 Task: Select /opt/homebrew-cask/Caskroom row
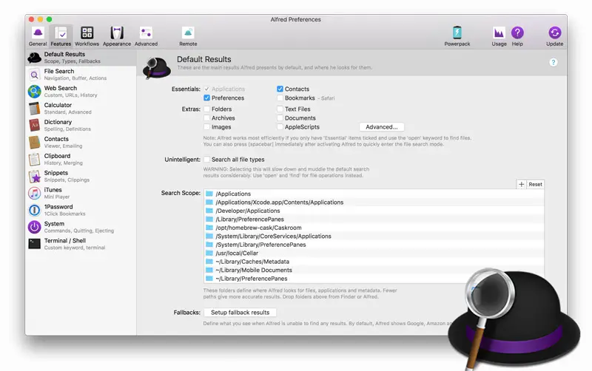(x=374, y=228)
